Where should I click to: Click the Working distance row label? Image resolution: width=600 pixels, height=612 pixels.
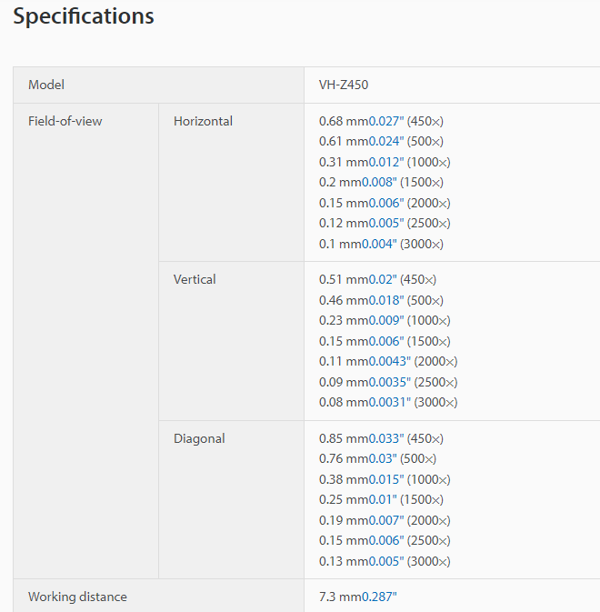pyautogui.click(x=77, y=597)
